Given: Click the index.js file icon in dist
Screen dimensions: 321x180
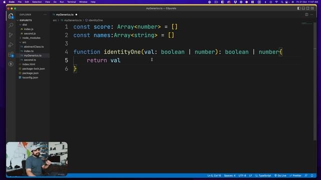Looking at the screenshot, I should (22, 29).
